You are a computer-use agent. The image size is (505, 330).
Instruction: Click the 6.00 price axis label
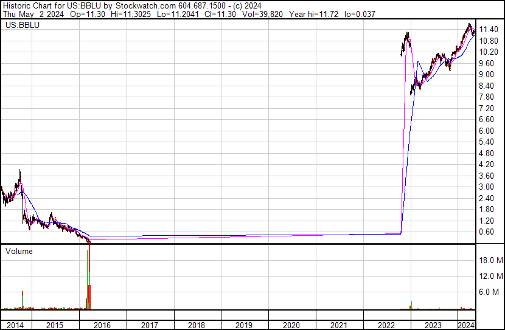tap(486, 131)
